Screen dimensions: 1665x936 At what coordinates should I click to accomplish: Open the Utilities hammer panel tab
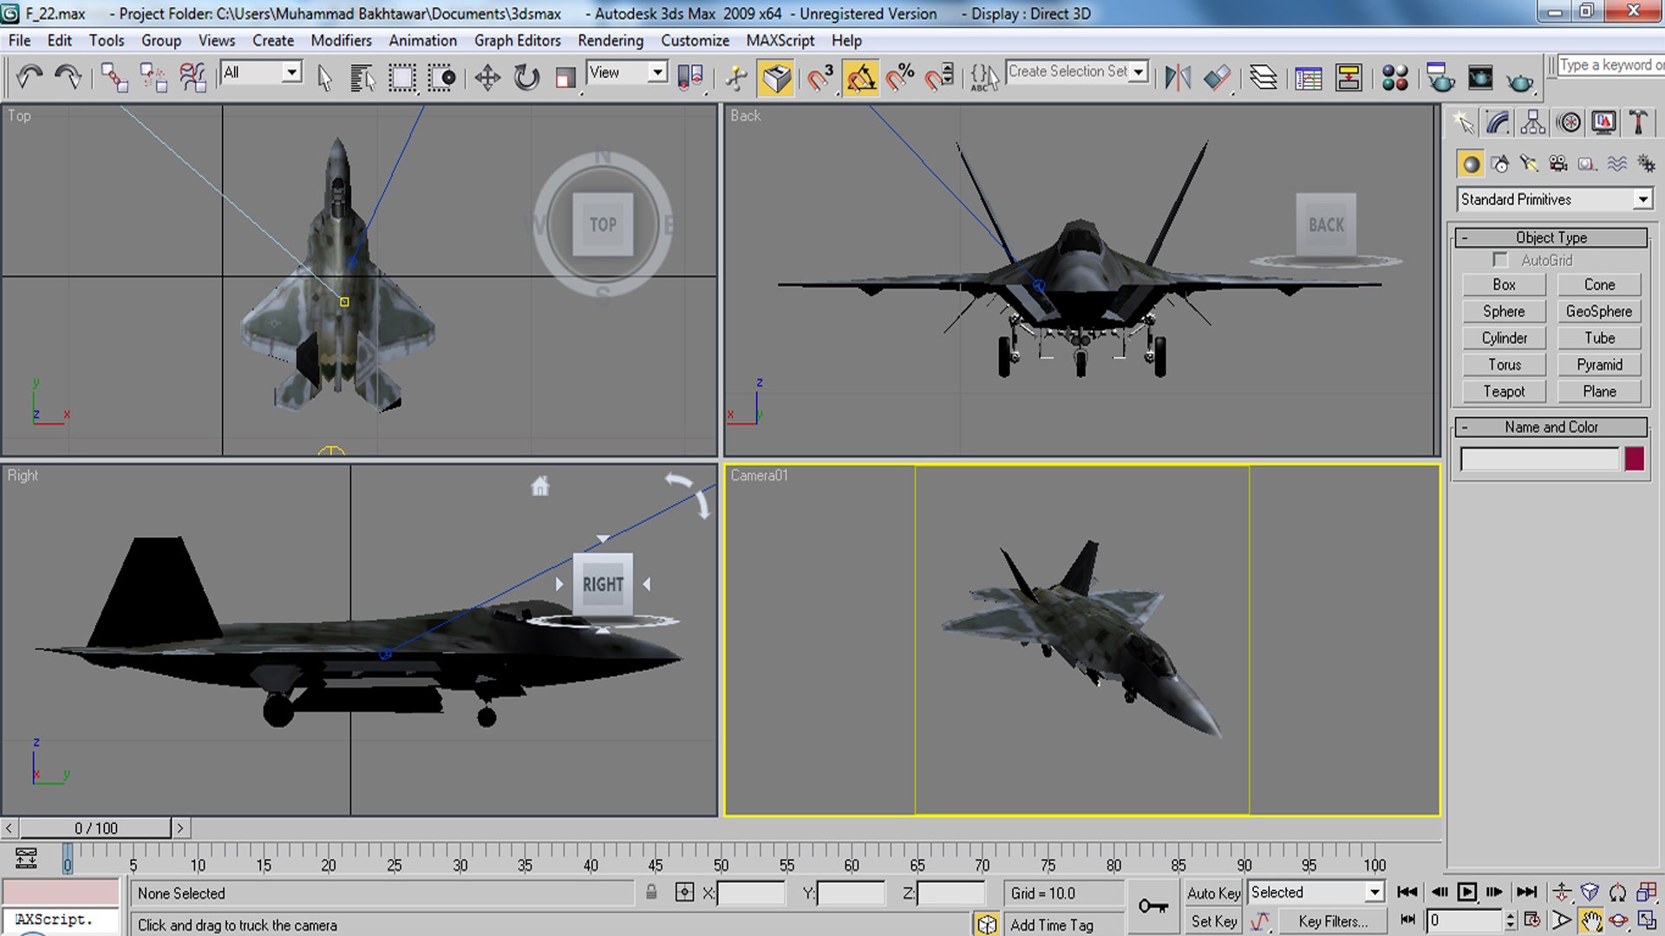click(1638, 122)
